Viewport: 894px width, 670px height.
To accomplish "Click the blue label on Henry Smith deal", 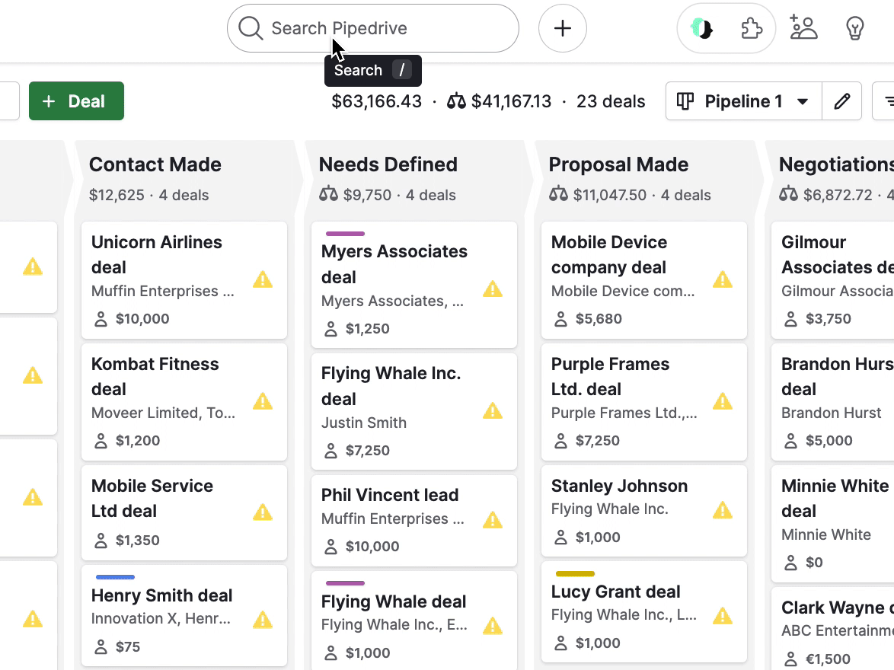I will tap(115, 577).
